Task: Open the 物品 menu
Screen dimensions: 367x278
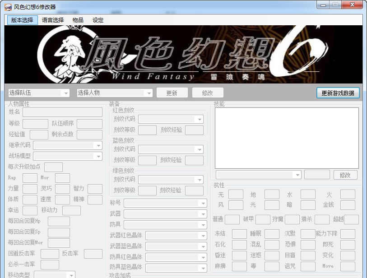Action: click(x=78, y=20)
